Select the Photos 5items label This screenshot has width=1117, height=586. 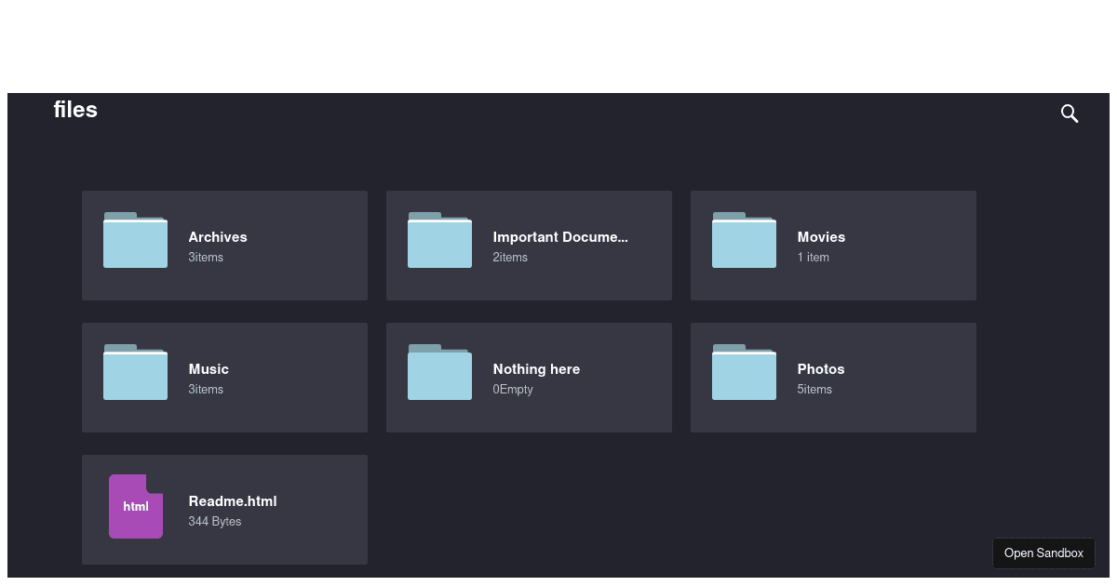[x=814, y=389]
